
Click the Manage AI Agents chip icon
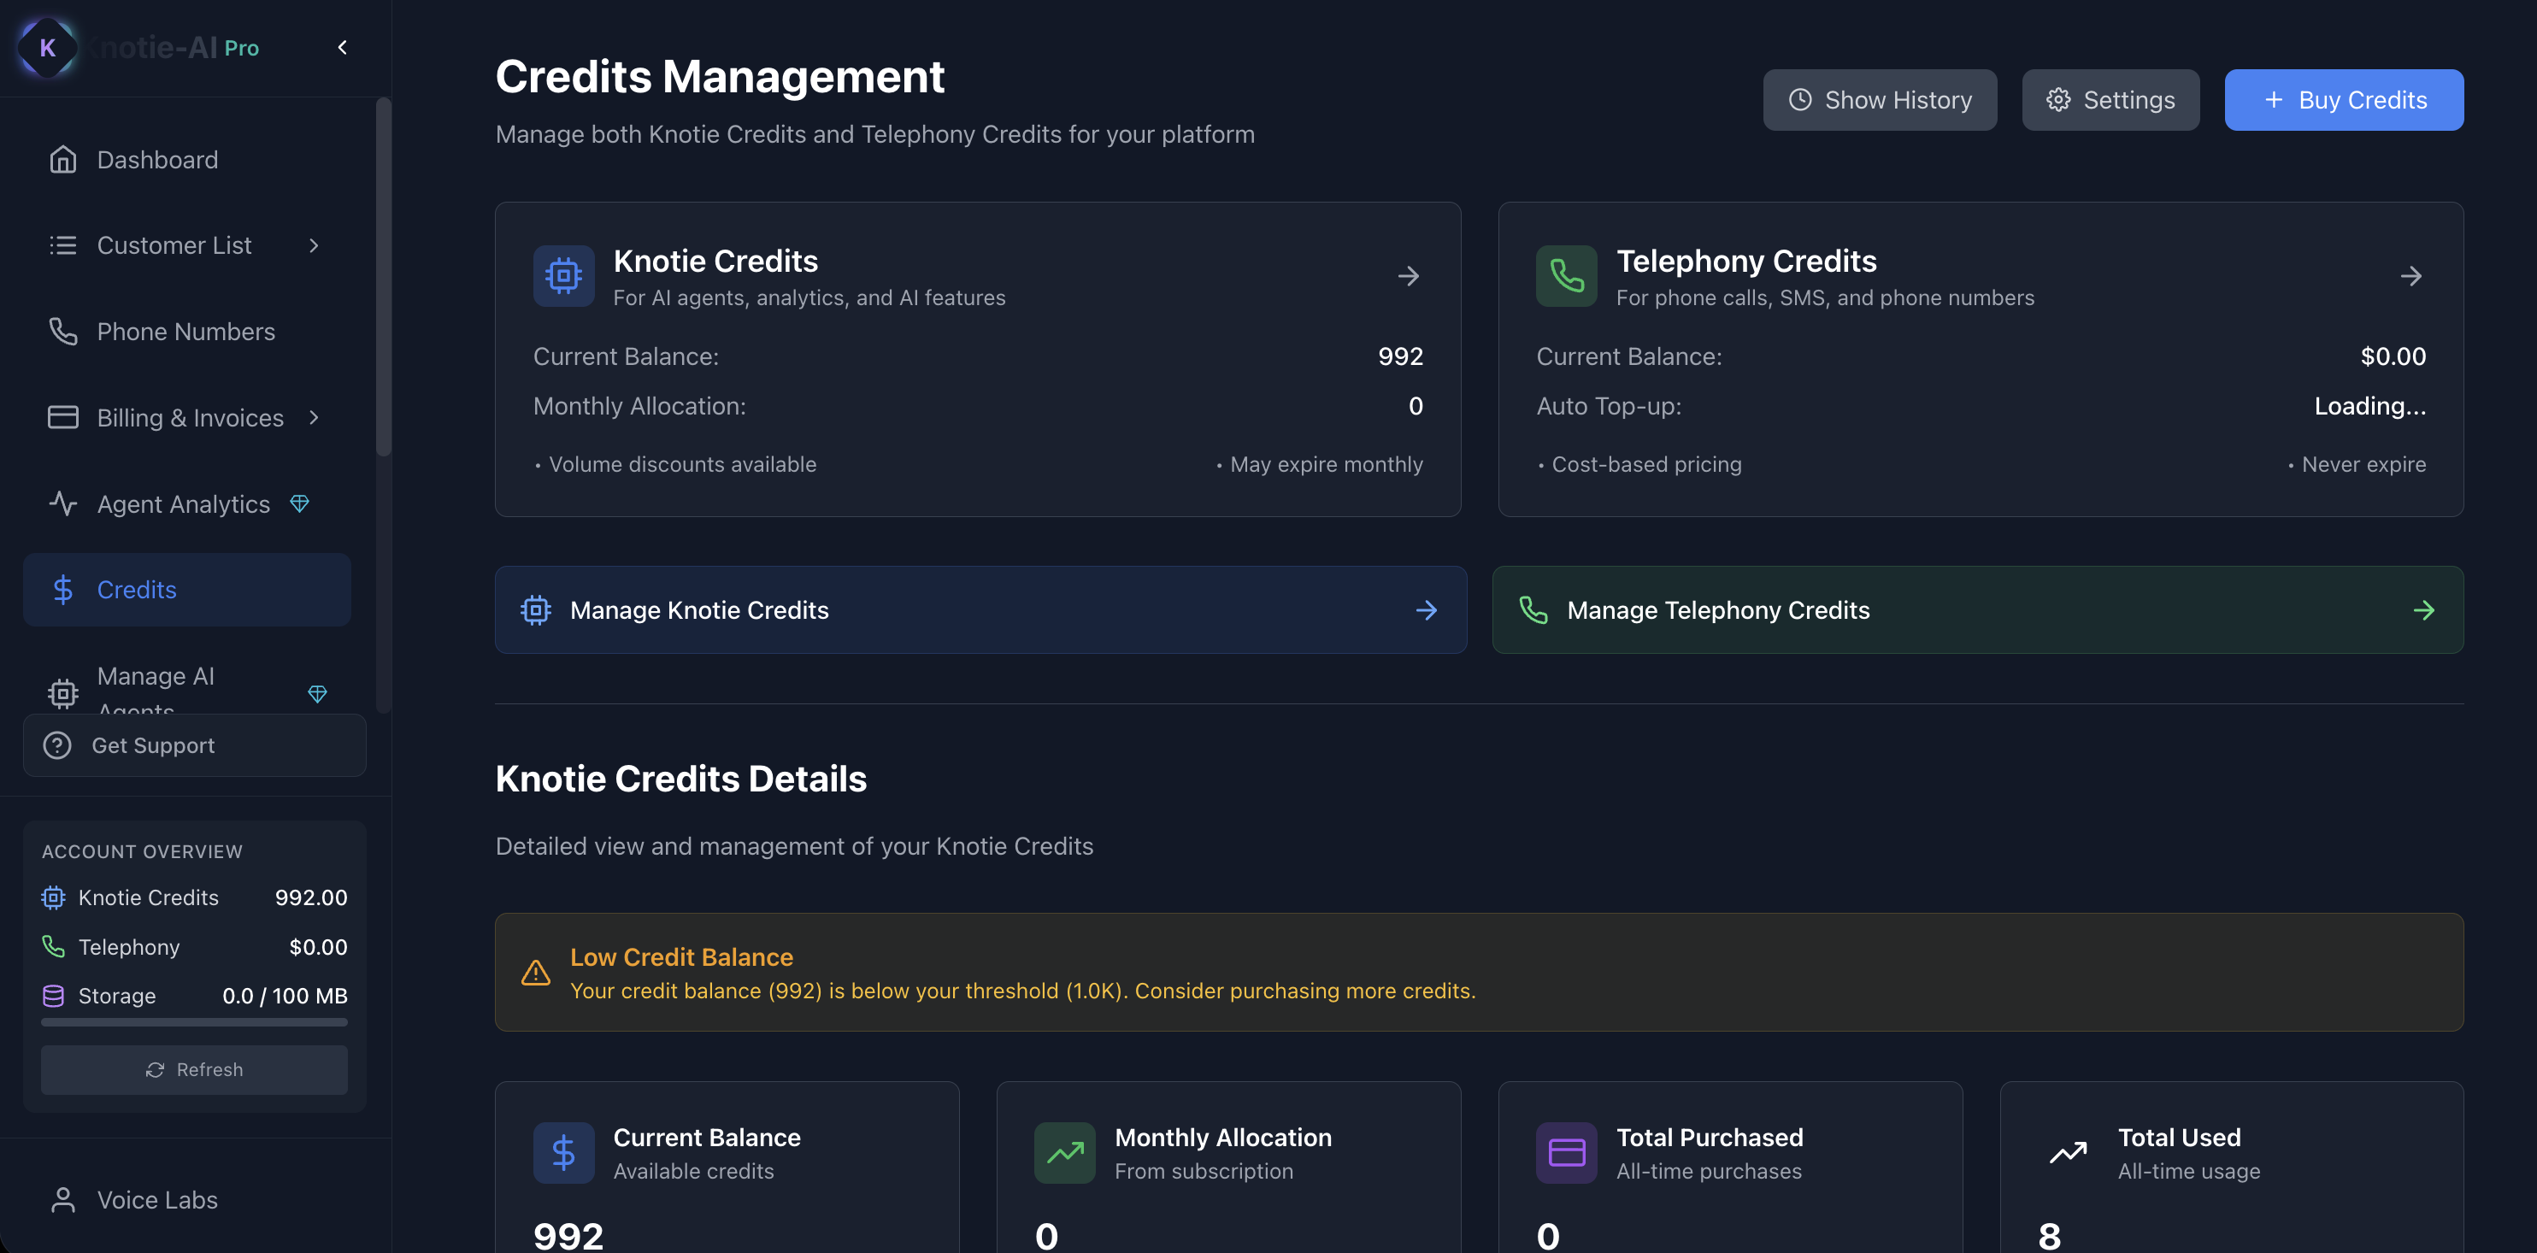pyautogui.click(x=63, y=693)
